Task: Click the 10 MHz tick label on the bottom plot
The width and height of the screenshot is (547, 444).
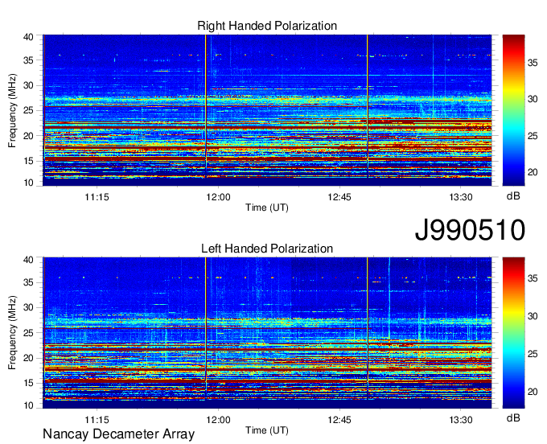Action: coord(28,405)
